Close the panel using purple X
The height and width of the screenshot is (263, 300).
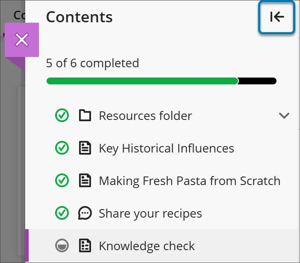pyautogui.click(x=22, y=40)
